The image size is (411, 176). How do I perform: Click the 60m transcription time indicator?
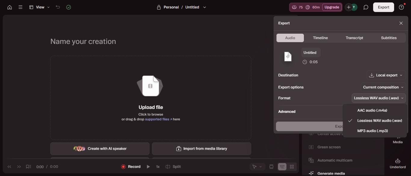313,7
